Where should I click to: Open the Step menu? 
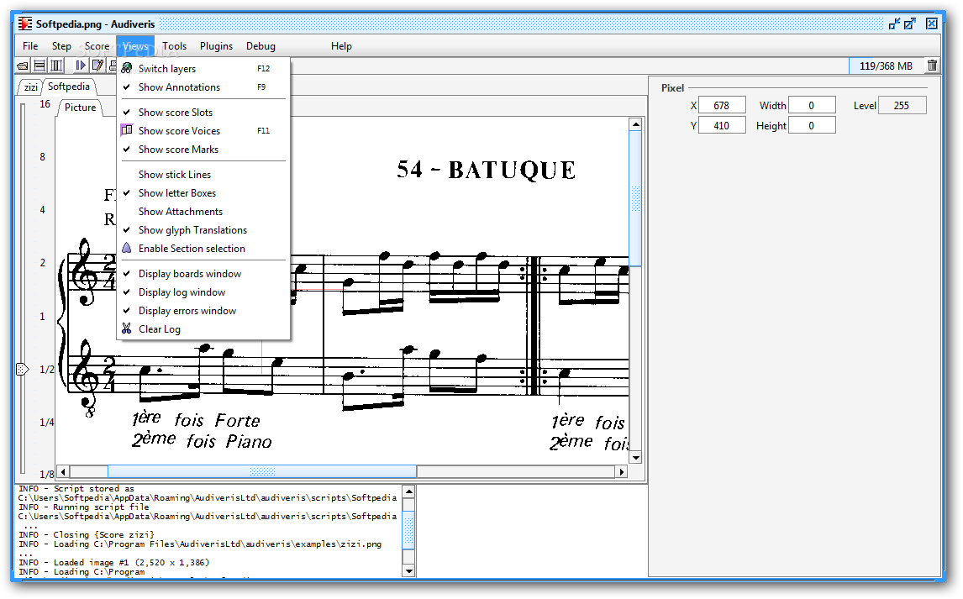(61, 46)
